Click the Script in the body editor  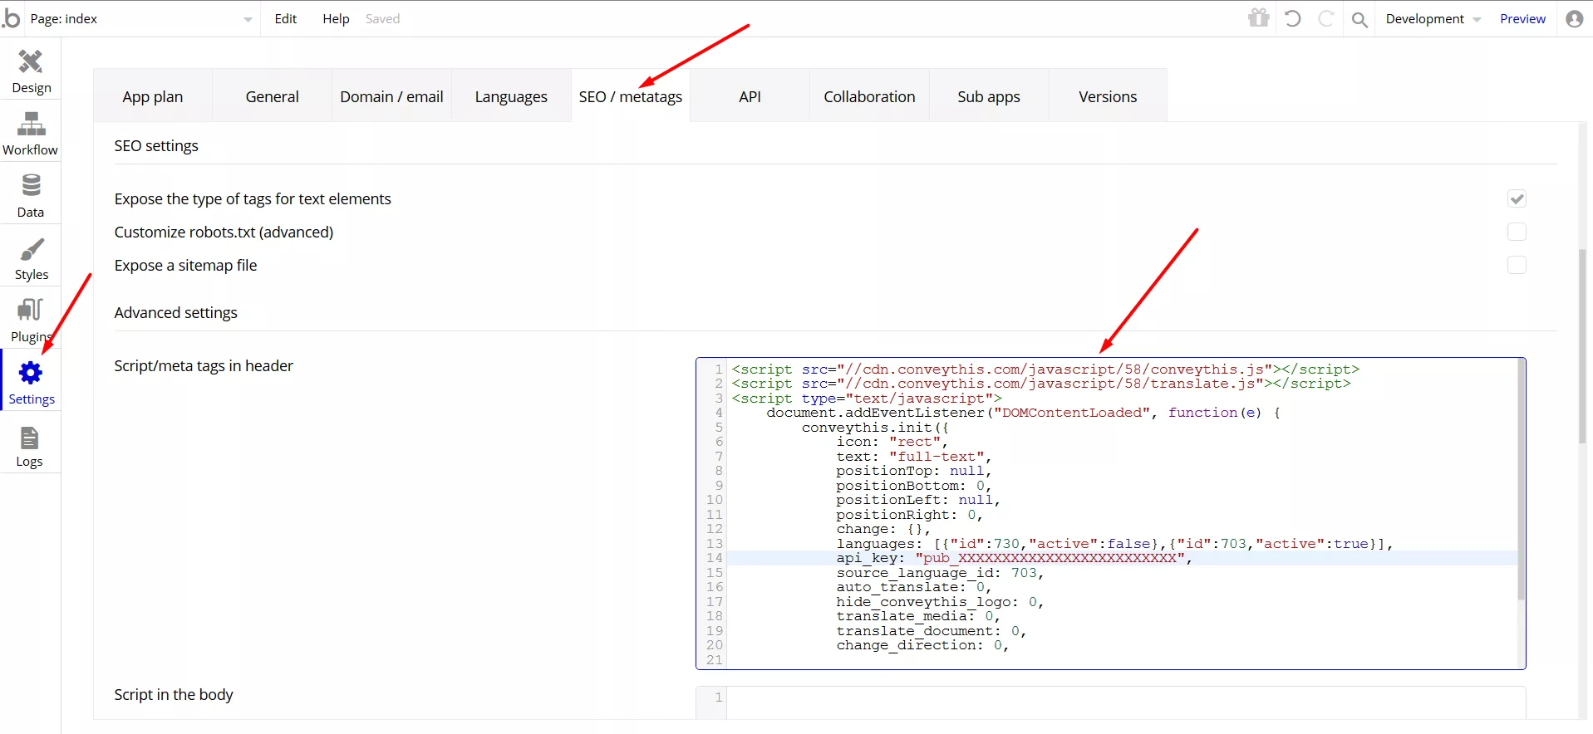1110,702
